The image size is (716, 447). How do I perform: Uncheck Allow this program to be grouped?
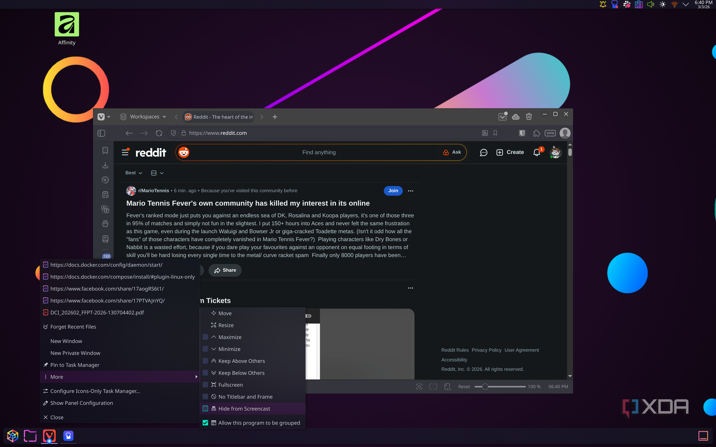(205, 423)
